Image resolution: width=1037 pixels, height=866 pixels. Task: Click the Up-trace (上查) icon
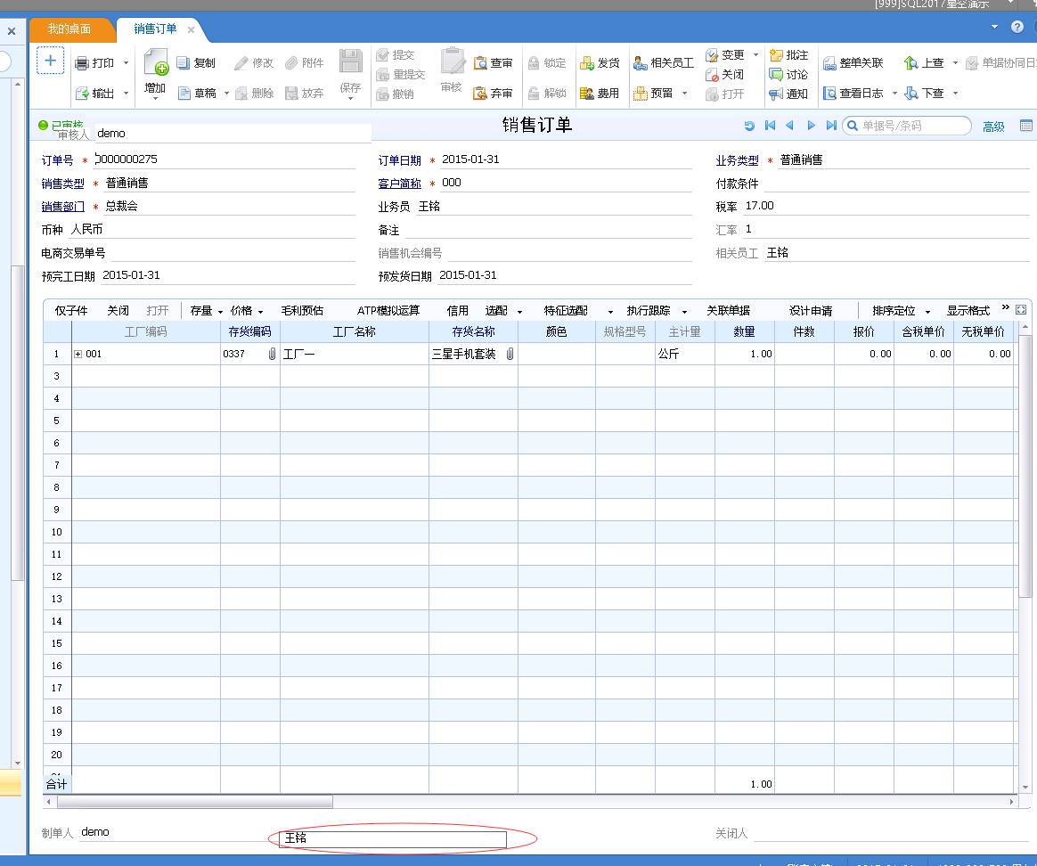pyautogui.click(x=911, y=63)
